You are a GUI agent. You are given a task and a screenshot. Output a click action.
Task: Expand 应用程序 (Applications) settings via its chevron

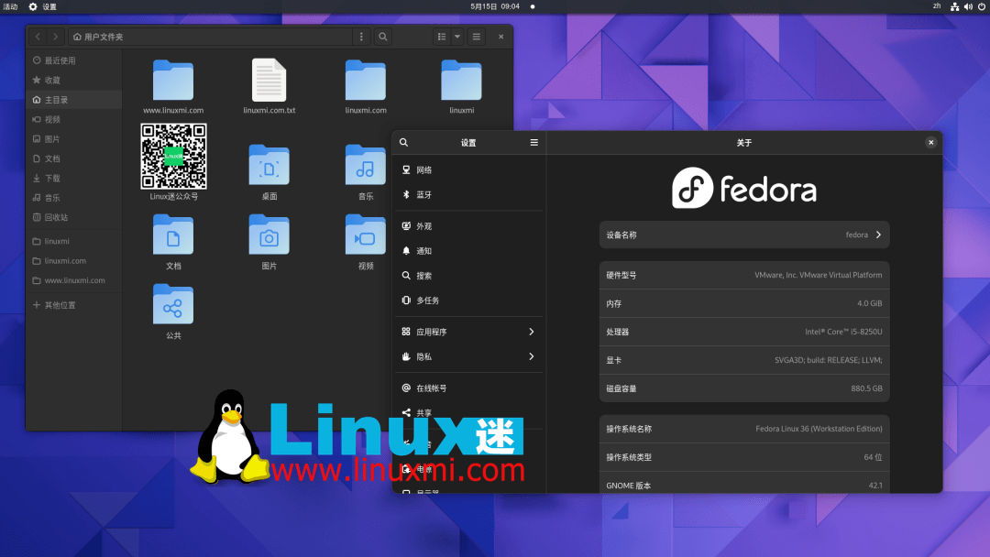531,332
